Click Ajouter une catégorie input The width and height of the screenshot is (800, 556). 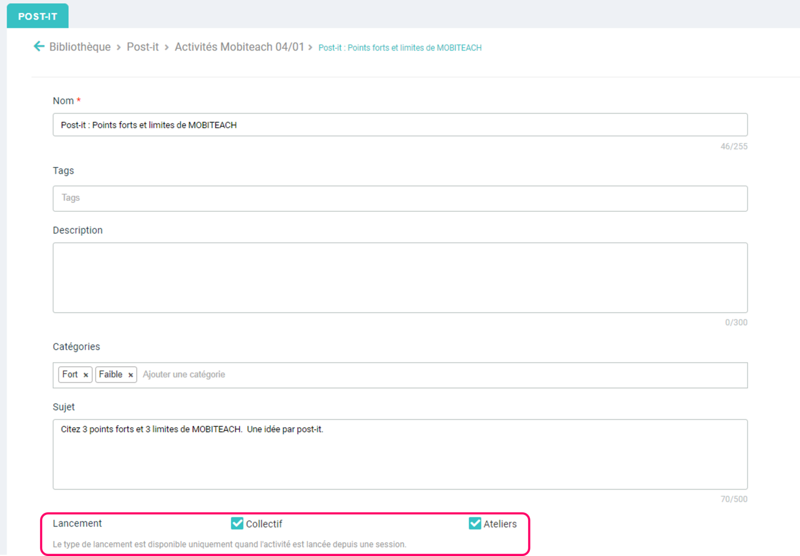click(184, 374)
